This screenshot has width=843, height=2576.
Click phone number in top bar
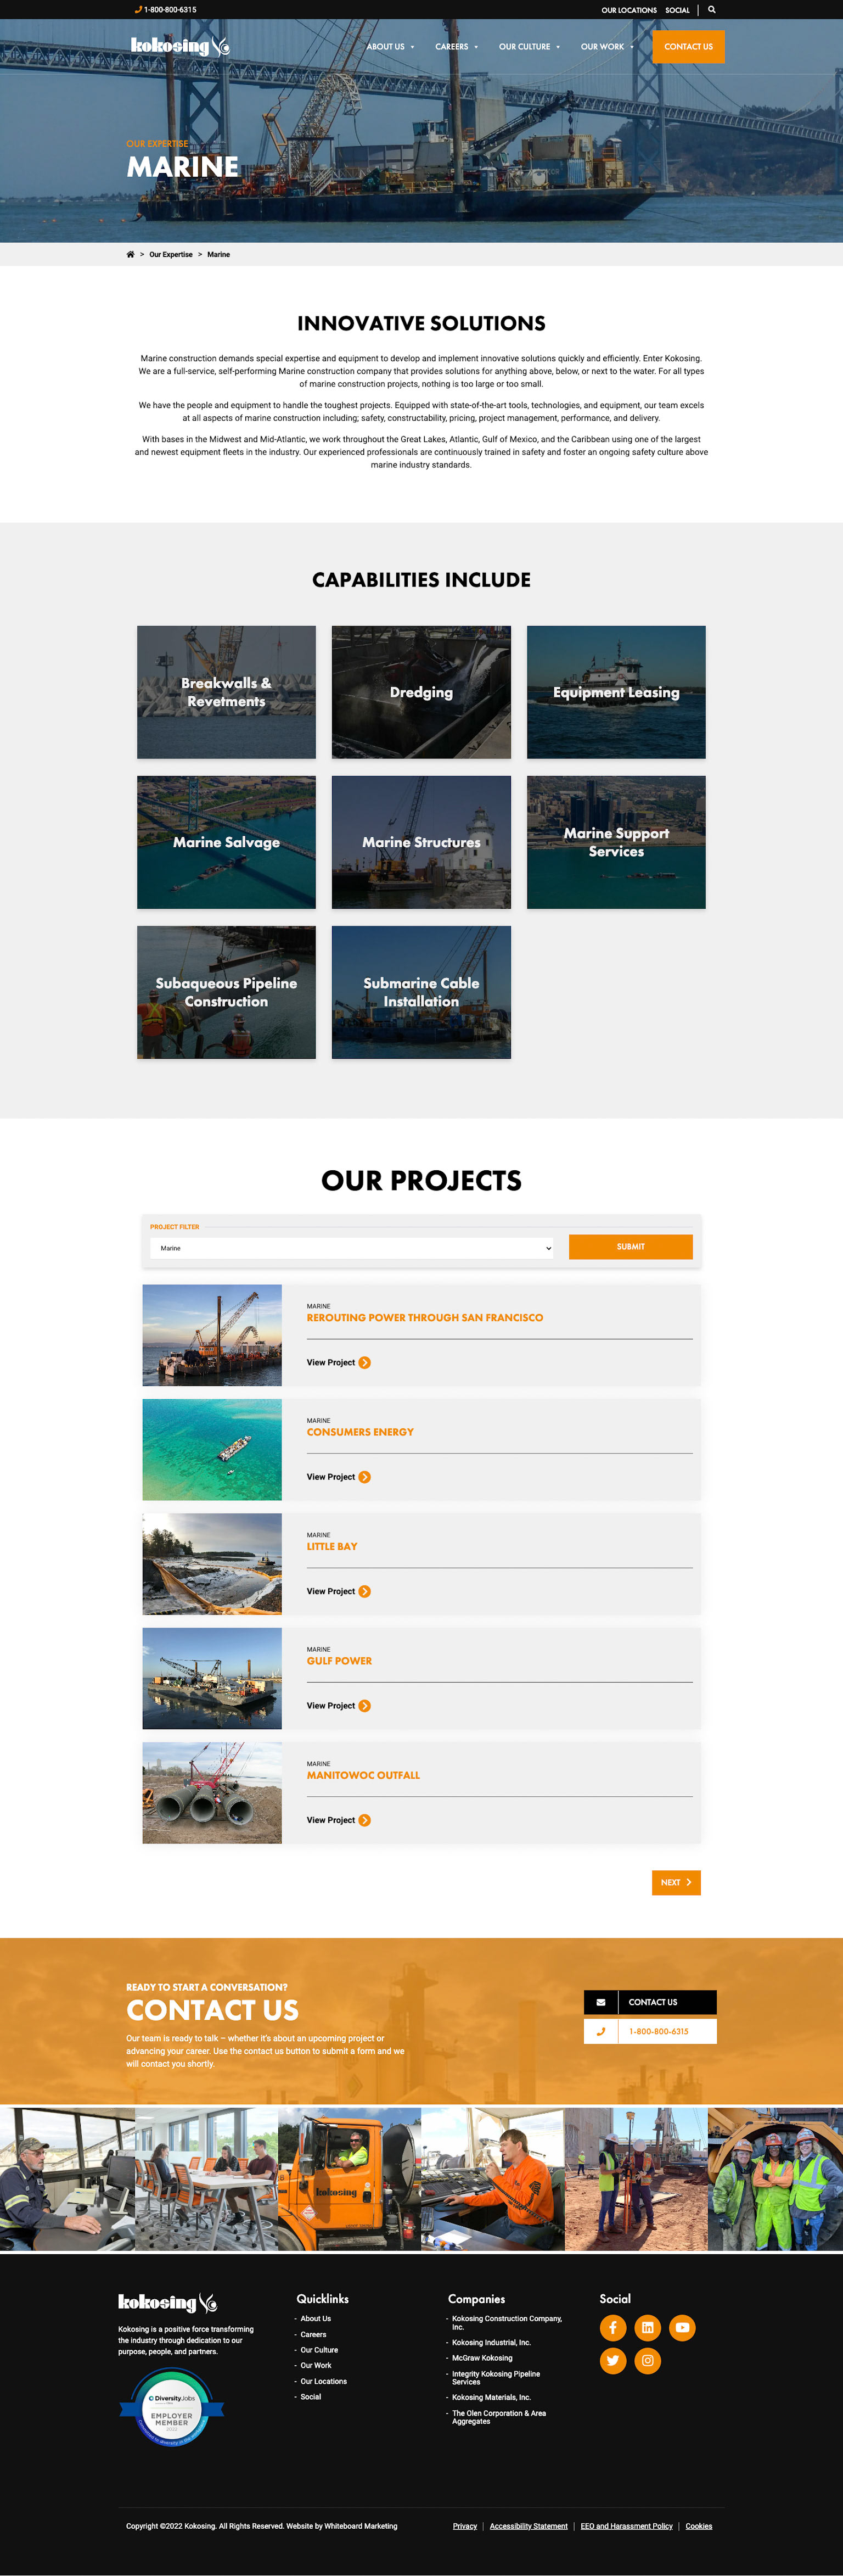click(166, 10)
